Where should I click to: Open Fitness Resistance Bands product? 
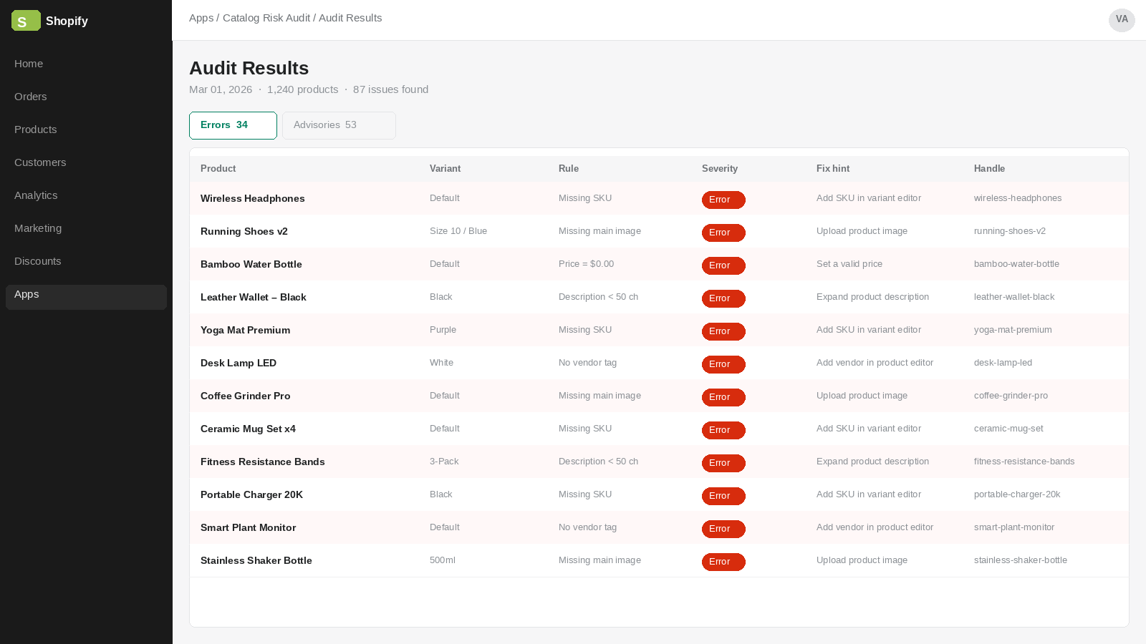(x=263, y=462)
